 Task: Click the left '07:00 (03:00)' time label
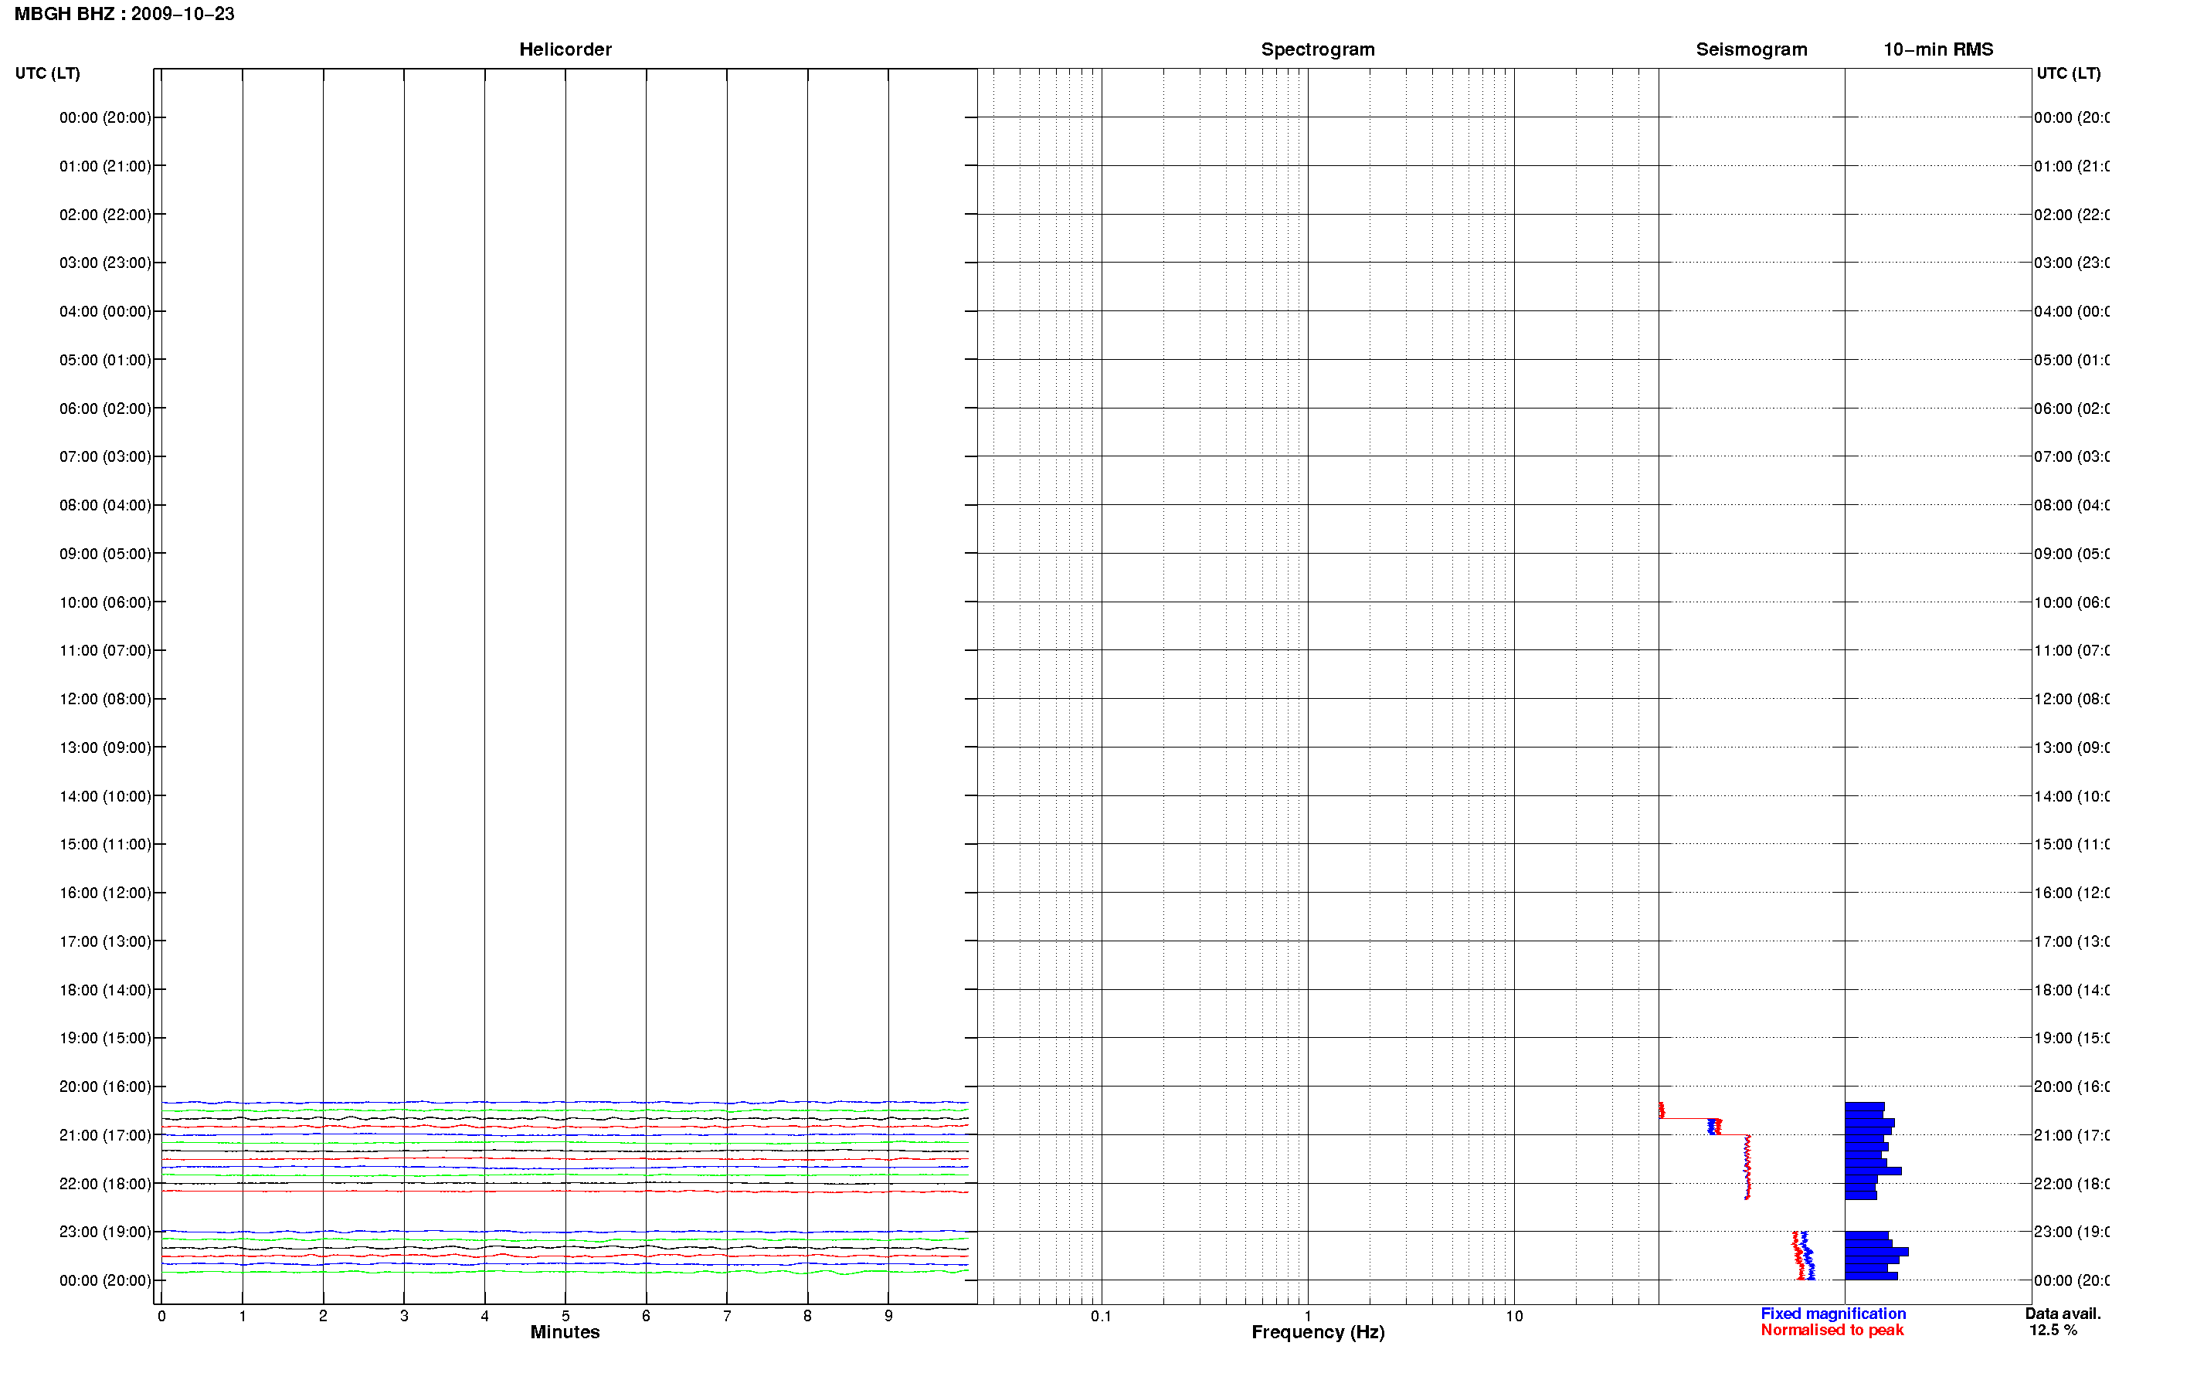[105, 456]
